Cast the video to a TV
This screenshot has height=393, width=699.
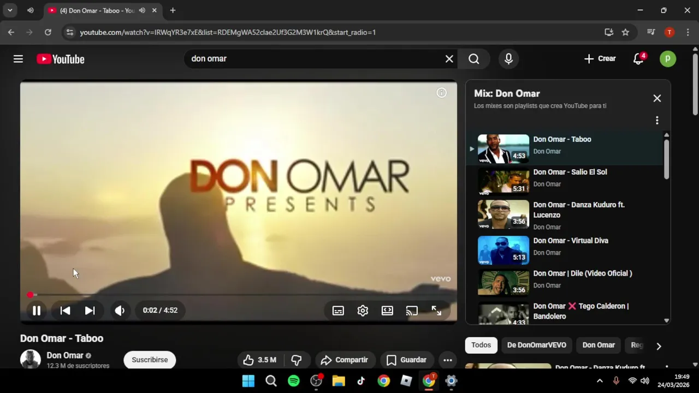tap(412, 311)
